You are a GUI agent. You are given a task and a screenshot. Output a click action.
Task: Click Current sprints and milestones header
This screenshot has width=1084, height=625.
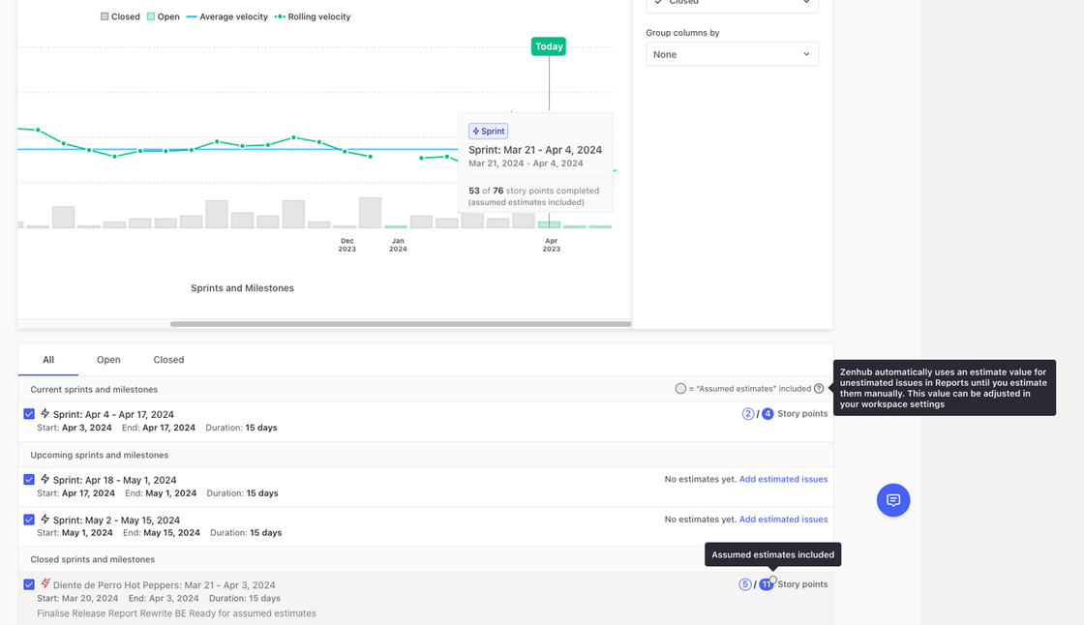point(94,389)
